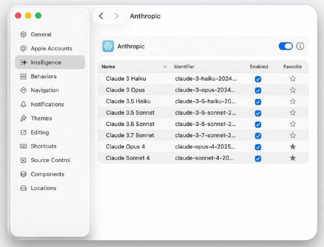Favorite the Claude 3 Haiku model
The image size is (324, 247).
pyautogui.click(x=292, y=79)
